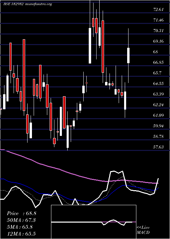
Task: Click the 12MA : 65.5 readout
Action: point(21,234)
